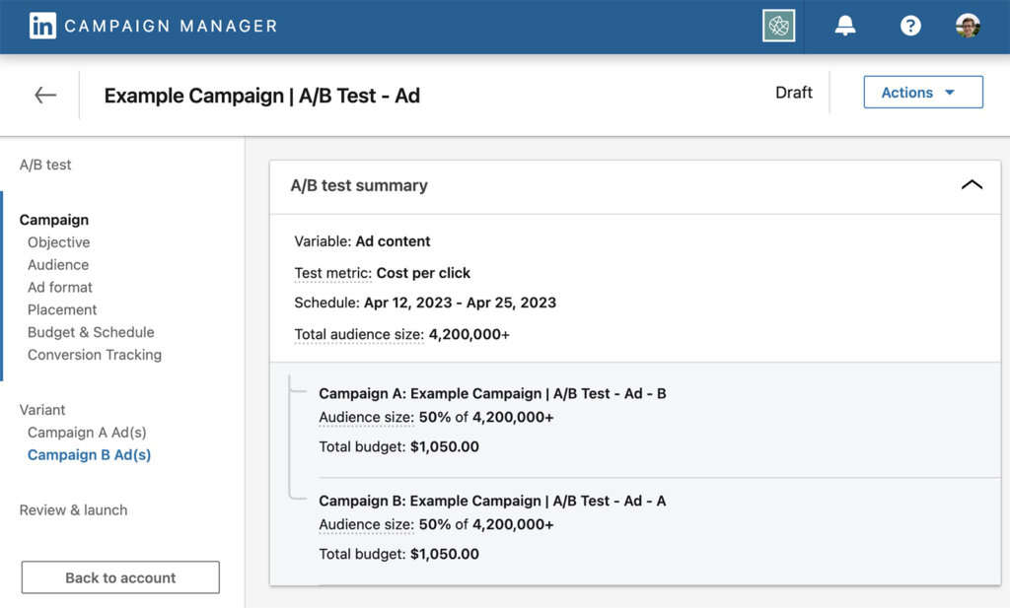Go to Review & launch
This screenshot has height=608, width=1010.
click(73, 509)
